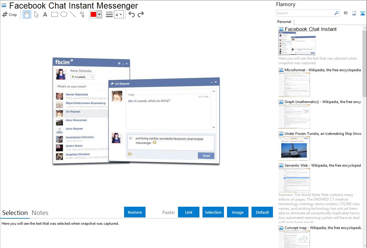Click the scrollbar down arrow in snapshot list
This screenshot has height=248, width=367.
(365, 246)
